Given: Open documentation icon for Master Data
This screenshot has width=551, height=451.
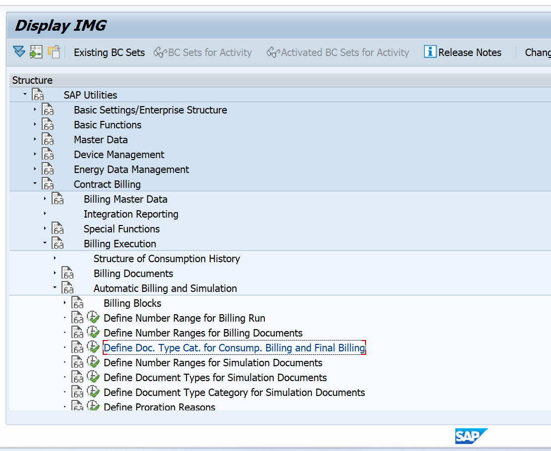Looking at the screenshot, I should (48, 139).
